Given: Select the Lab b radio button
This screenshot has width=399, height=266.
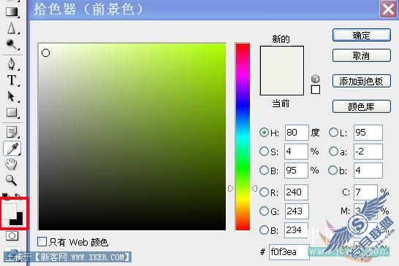Looking at the screenshot, I should [x=333, y=170].
